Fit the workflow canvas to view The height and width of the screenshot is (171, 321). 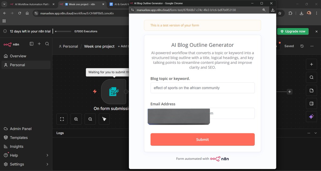click(x=62, y=119)
